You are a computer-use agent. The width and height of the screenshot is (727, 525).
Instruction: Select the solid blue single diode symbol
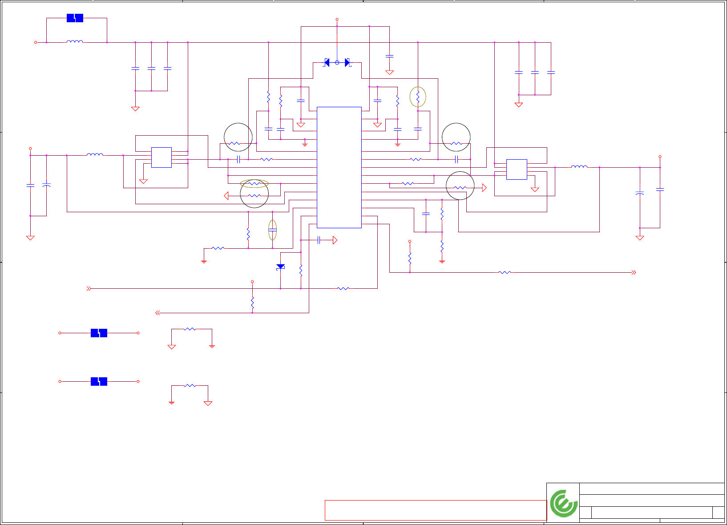pos(280,267)
